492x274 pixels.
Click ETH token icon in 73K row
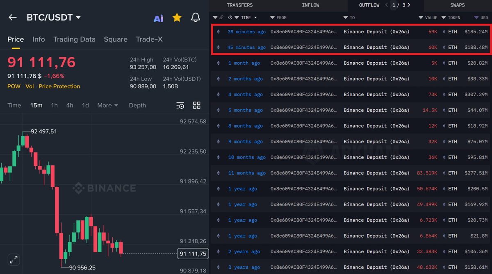click(x=444, y=95)
